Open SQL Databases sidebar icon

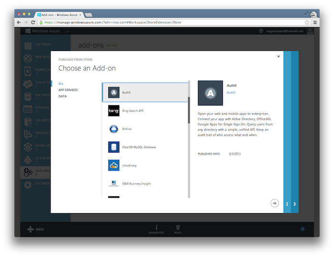click(28, 96)
